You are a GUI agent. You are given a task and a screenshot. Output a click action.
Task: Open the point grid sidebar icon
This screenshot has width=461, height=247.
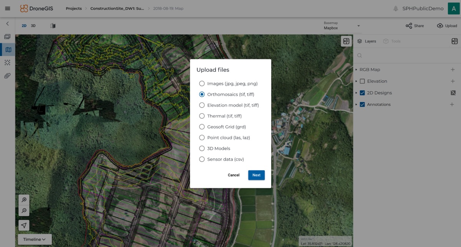point(7,63)
